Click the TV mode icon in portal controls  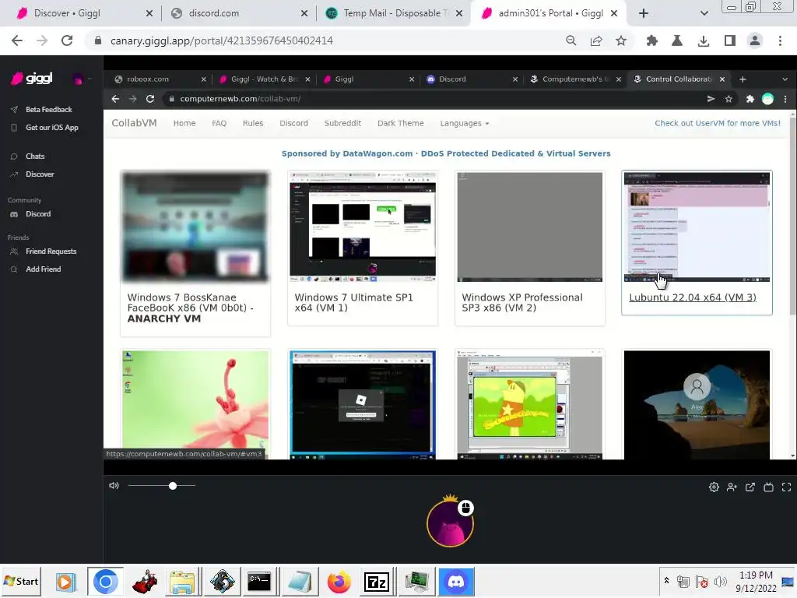point(768,487)
